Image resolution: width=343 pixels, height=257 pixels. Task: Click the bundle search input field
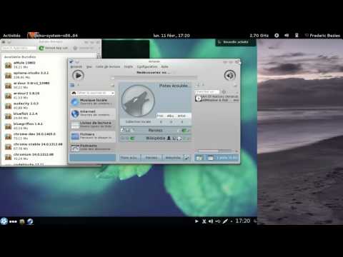click(19, 48)
